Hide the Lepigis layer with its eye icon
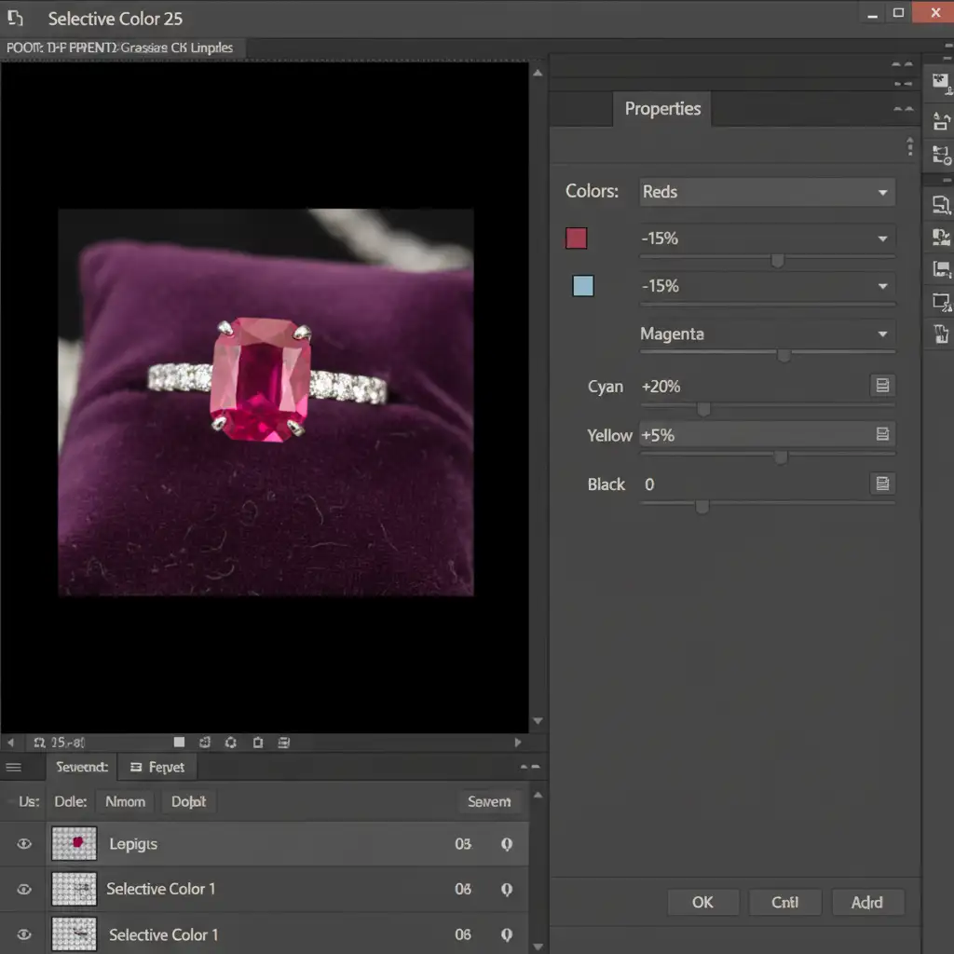 24,845
